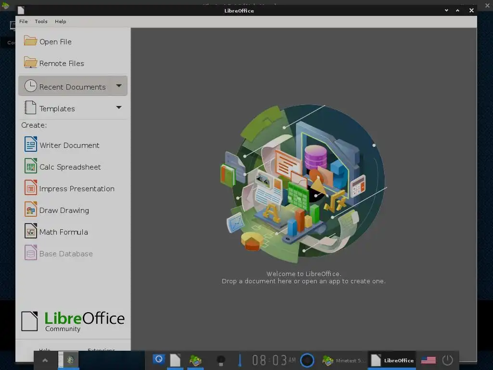Viewport: 493px width, 370px height.
Task: Click the Writer Document label
Action: [69, 145]
